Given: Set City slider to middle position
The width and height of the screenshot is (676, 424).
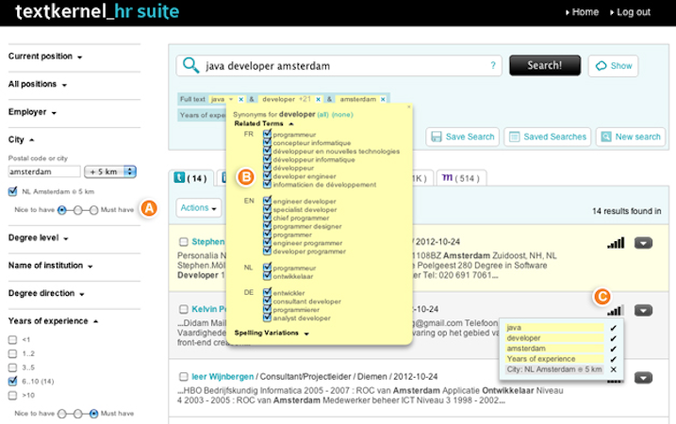Looking at the screenshot, I should click(77, 210).
